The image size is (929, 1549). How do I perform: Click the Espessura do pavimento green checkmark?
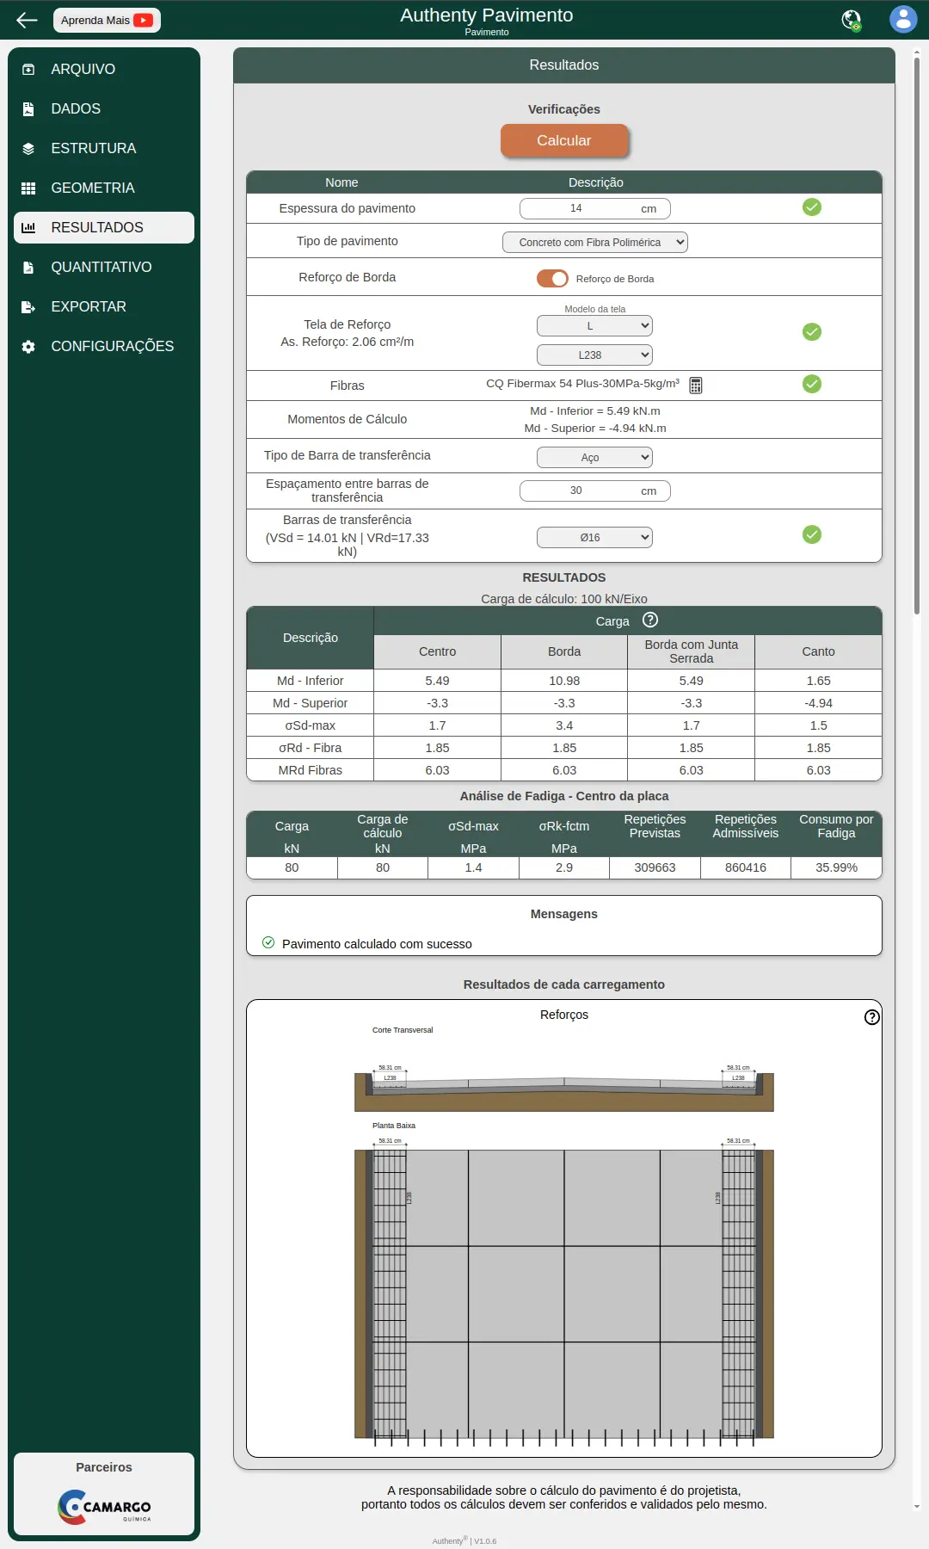[x=812, y=207]
